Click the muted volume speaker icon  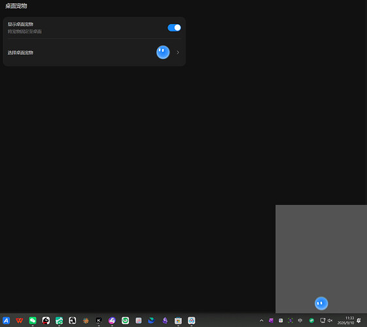pyautogui.click(x=330, y=320)
